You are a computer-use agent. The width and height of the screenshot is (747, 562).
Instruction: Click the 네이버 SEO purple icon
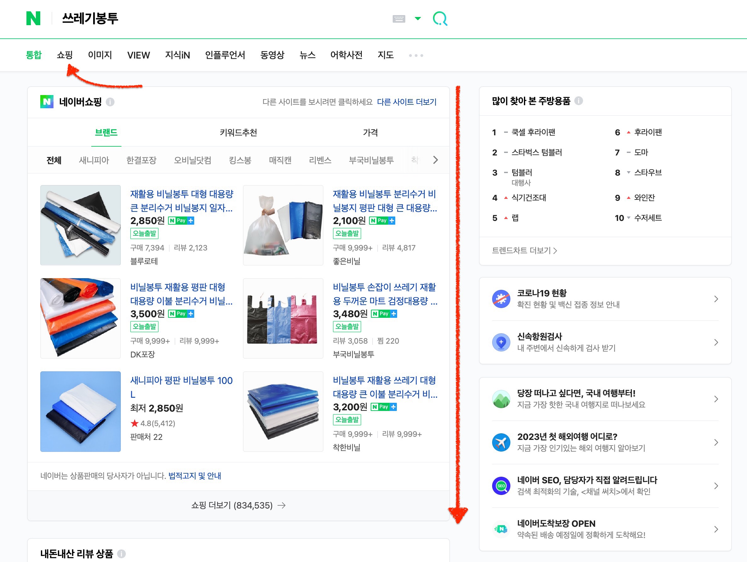[501, 486]
